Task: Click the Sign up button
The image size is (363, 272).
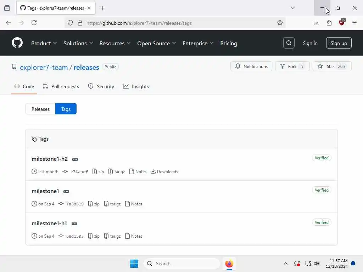Action: point(339,43)
